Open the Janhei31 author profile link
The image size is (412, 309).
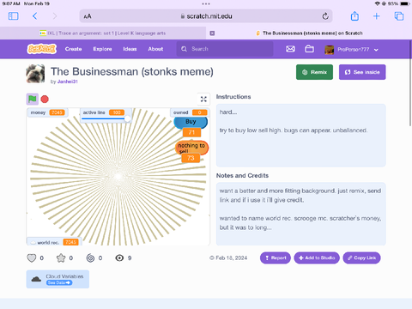point(68,82)
